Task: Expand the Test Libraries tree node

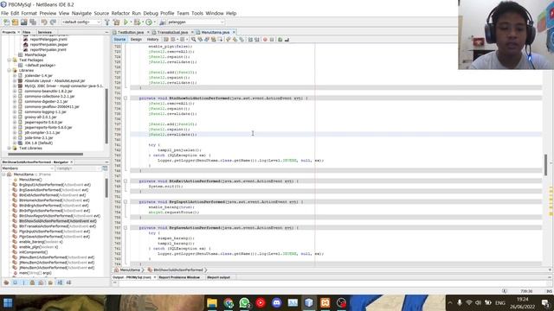Action: (x=10, y=148)
